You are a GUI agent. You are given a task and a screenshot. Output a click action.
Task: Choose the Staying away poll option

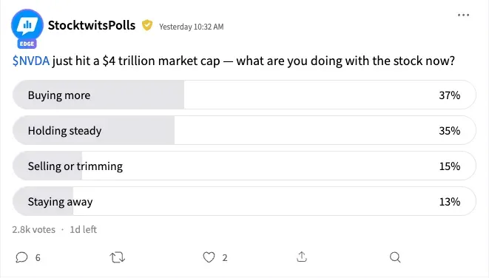(244, 201)
